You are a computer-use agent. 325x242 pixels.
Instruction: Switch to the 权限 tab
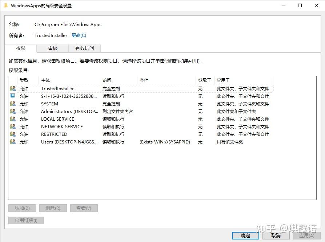(x=20, y=48)
